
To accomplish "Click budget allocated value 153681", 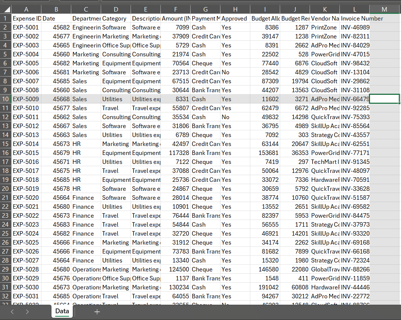I will point(265,153).
